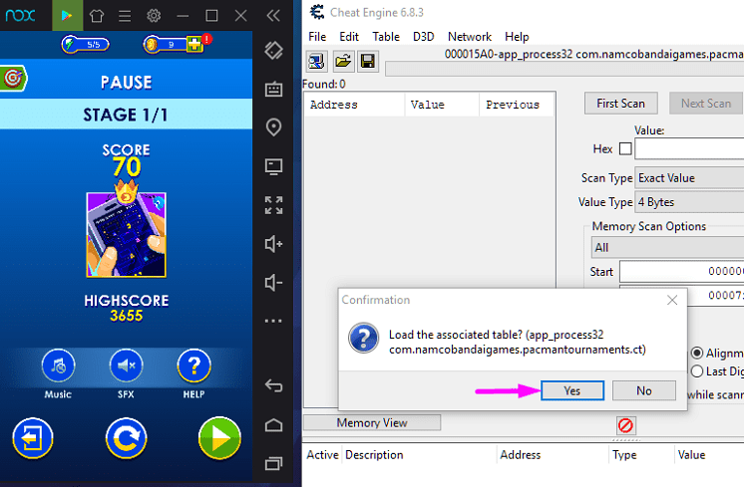
Task: Select the Alignment radio button
Action: (697, 353)
